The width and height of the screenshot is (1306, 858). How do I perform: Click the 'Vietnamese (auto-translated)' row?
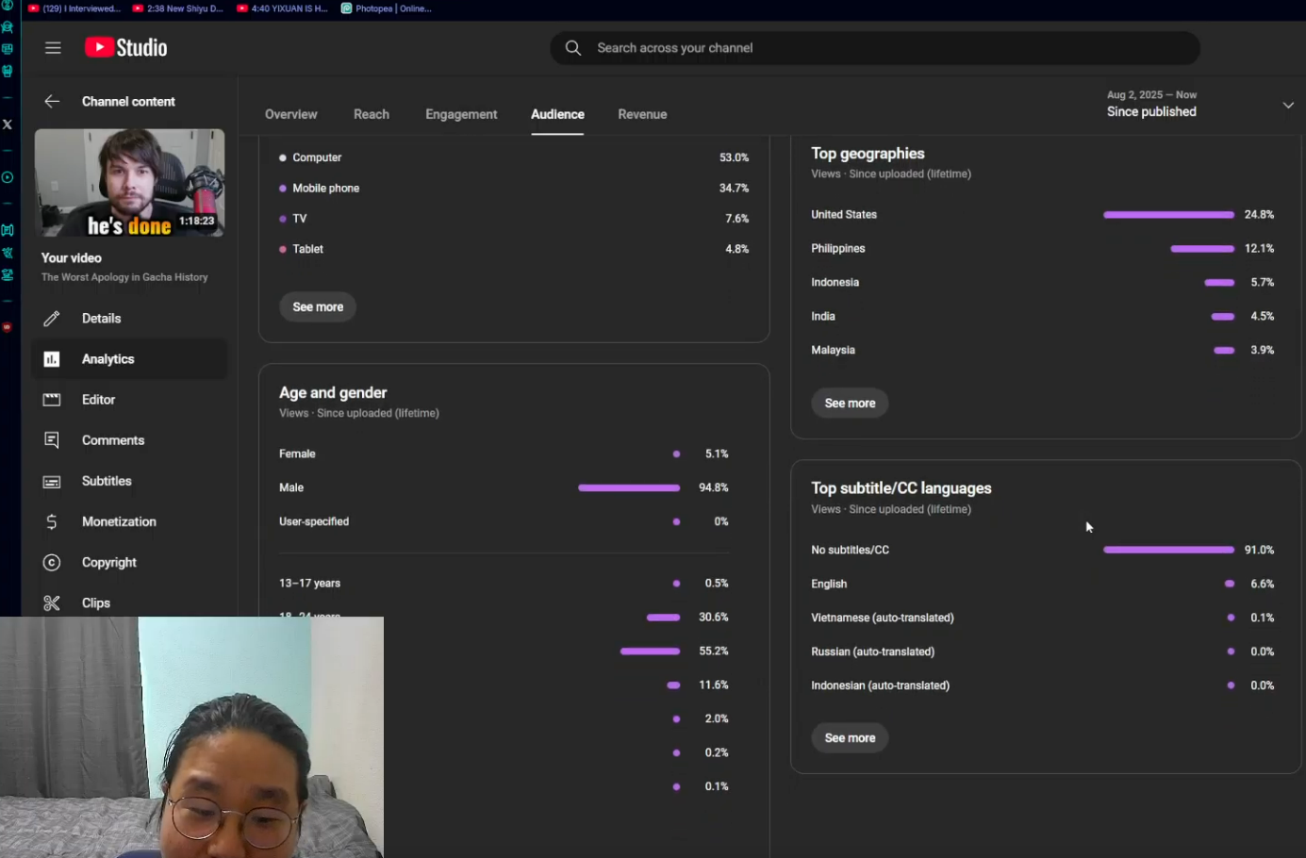pyautogui.click(x=1042, y=618)
